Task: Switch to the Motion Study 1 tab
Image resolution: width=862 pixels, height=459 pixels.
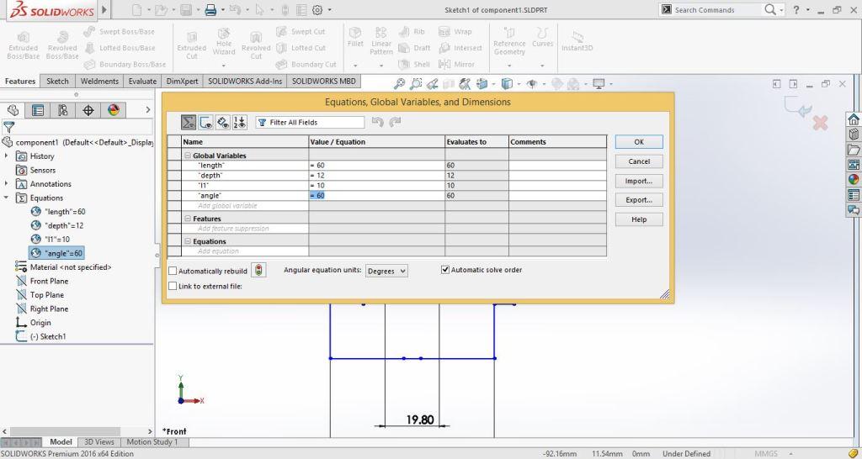Action: [x=152, y=442]
